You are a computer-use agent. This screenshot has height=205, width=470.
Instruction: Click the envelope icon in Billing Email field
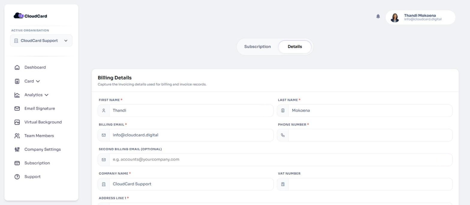(x=104, y=135)
